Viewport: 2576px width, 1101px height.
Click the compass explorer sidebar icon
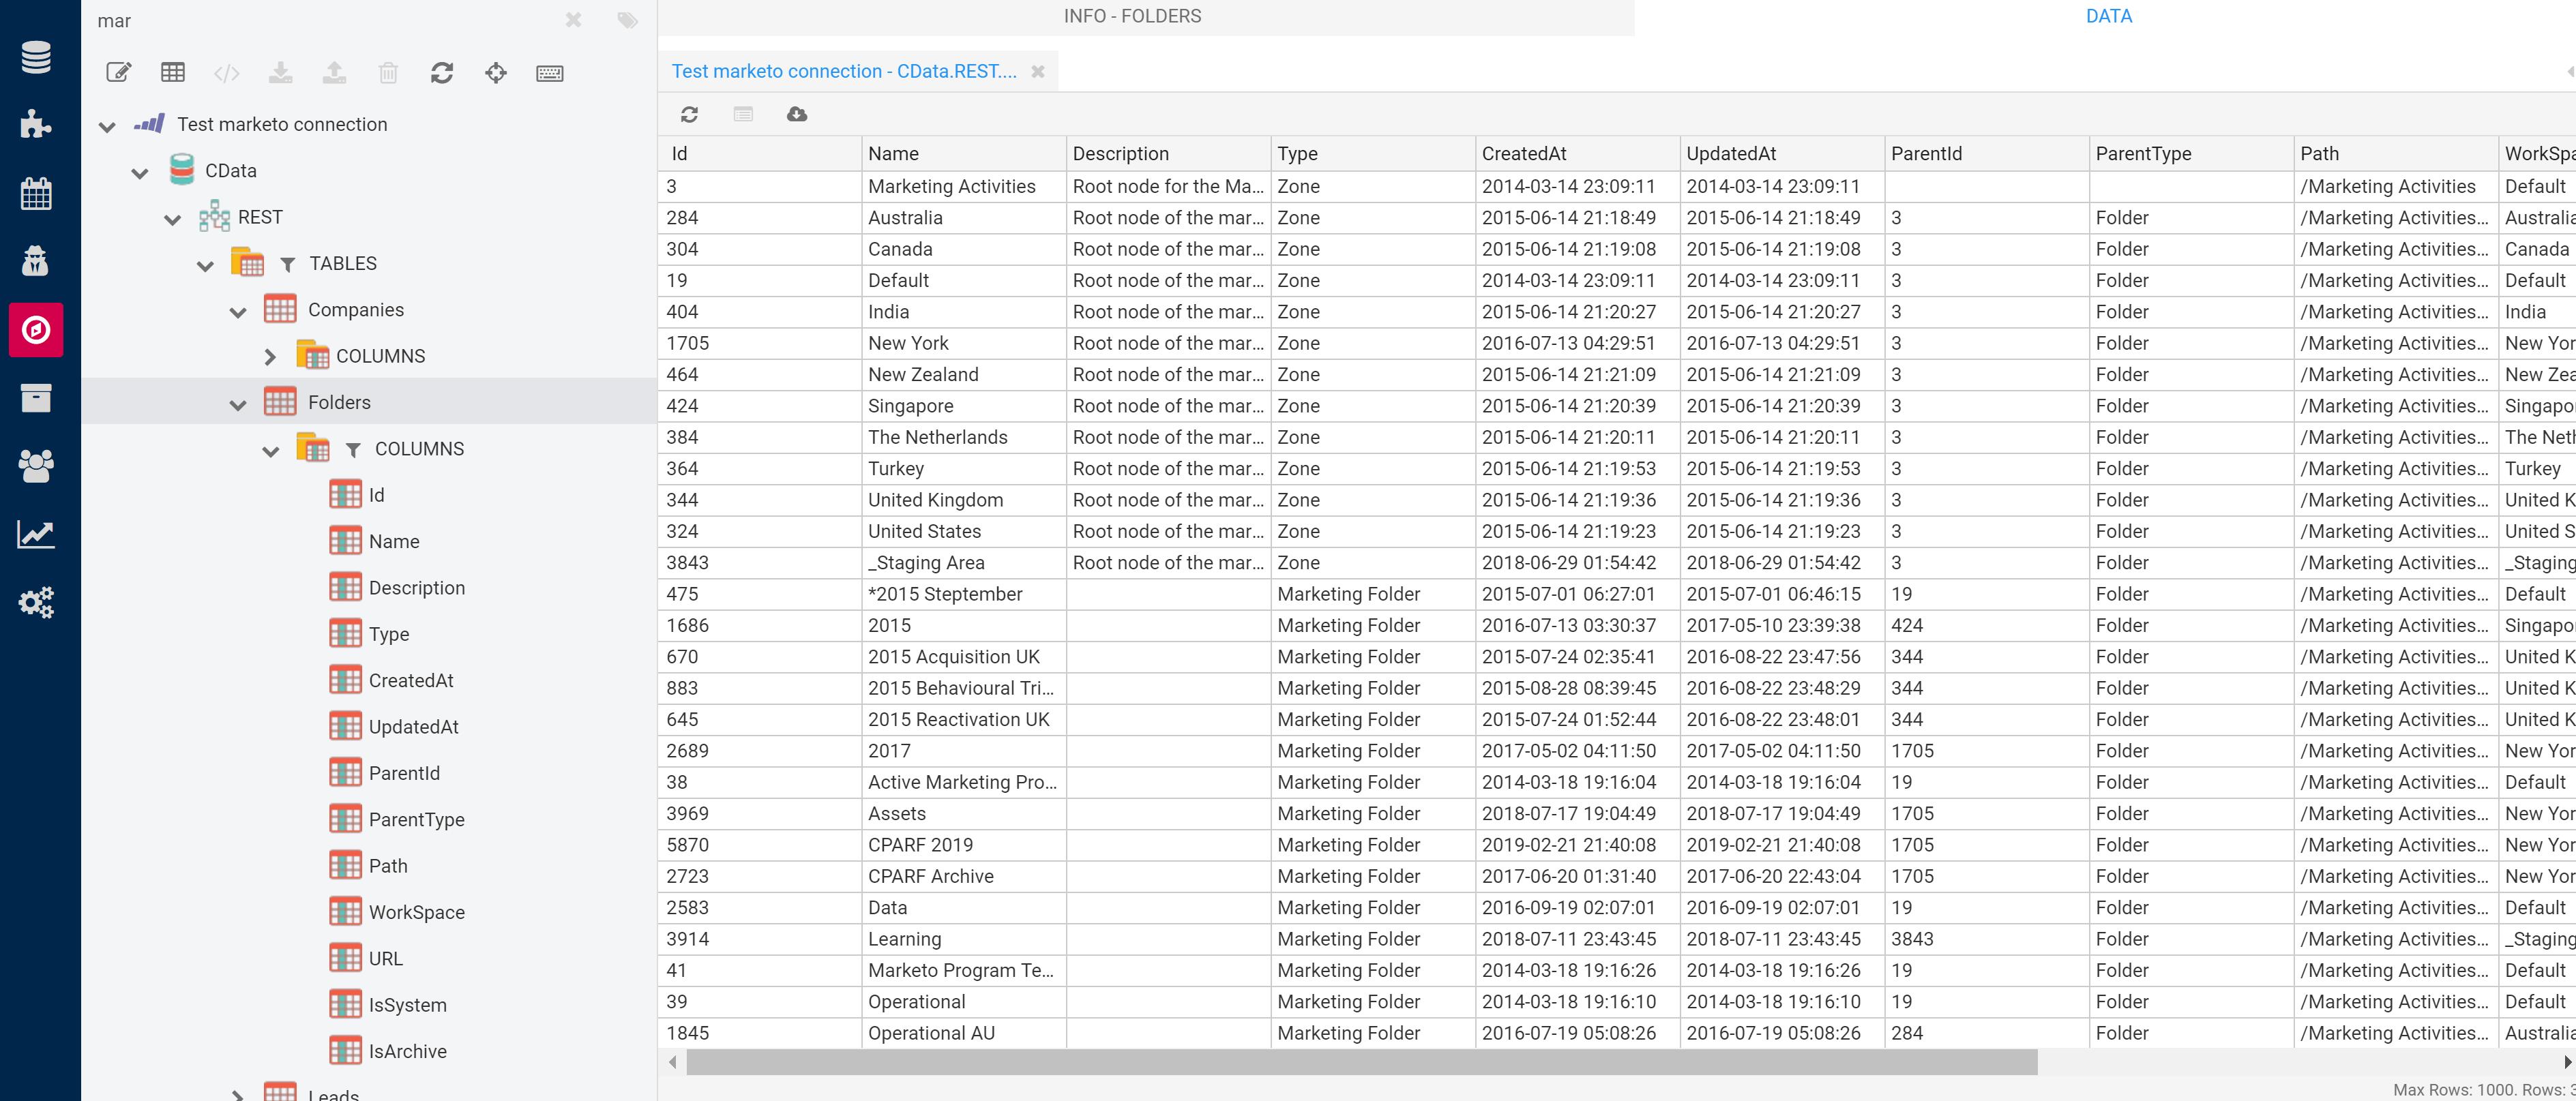(36, 330)
